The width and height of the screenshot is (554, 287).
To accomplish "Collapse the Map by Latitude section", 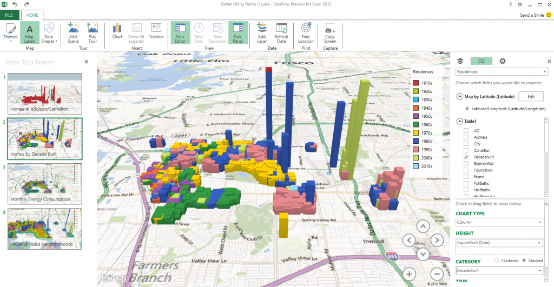I will [x=460, y=96].
